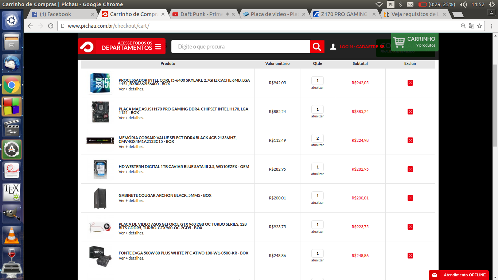
Task: Open the Departamentos hamburger menu
Action: (x=158, y=47)
